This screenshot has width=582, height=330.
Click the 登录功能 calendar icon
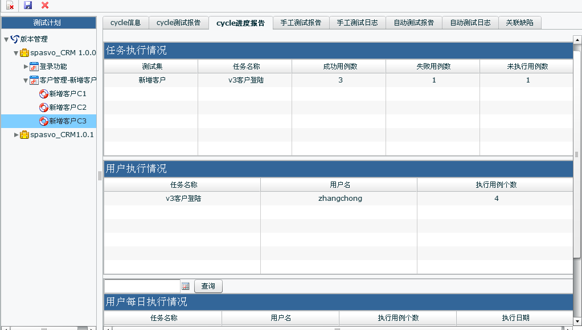[34, 67]
